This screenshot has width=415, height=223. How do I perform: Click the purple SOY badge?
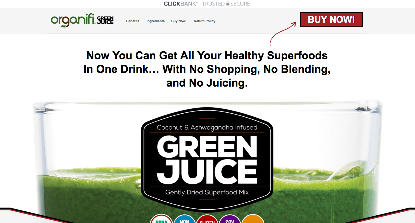pyautogui.click(x=230, y=219)
